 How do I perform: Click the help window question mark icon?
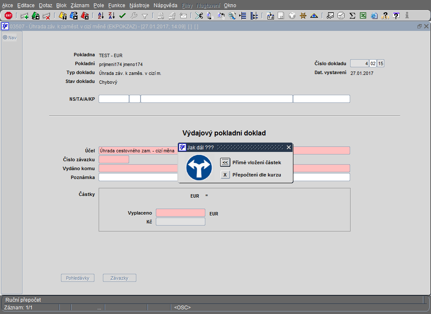click(x=396, y=16)
